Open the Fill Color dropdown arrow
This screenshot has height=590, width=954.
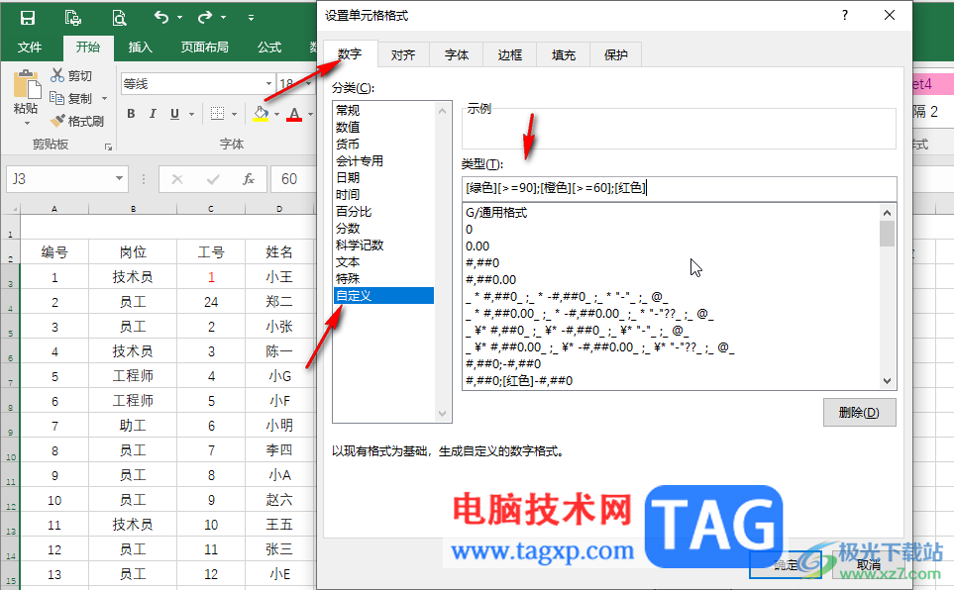[x=276, y=115]
